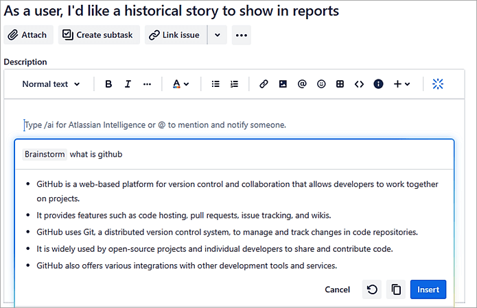Open more formatting options ellipsis
This screenshot has height=308, width=477.
pyautogui.click(x=147, y=84)
